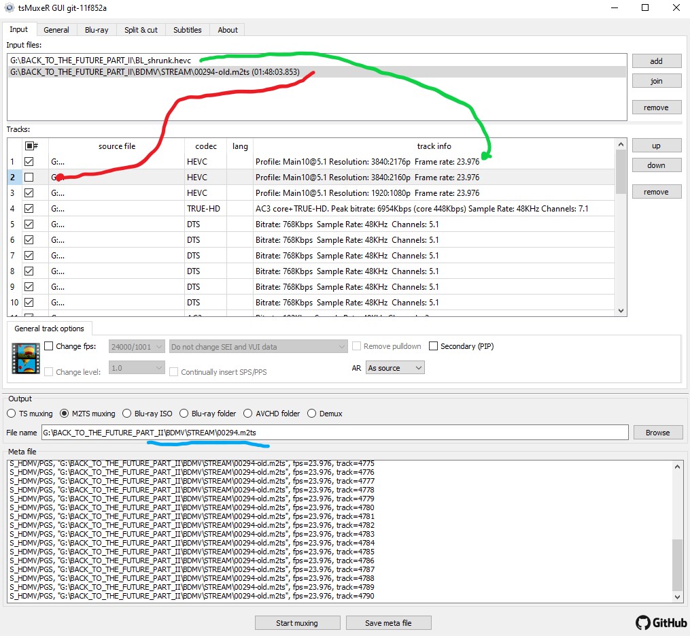Uncheck track 7 DTS checkbox
Viewport: 690px width, 636px height.
click(29, 256)
